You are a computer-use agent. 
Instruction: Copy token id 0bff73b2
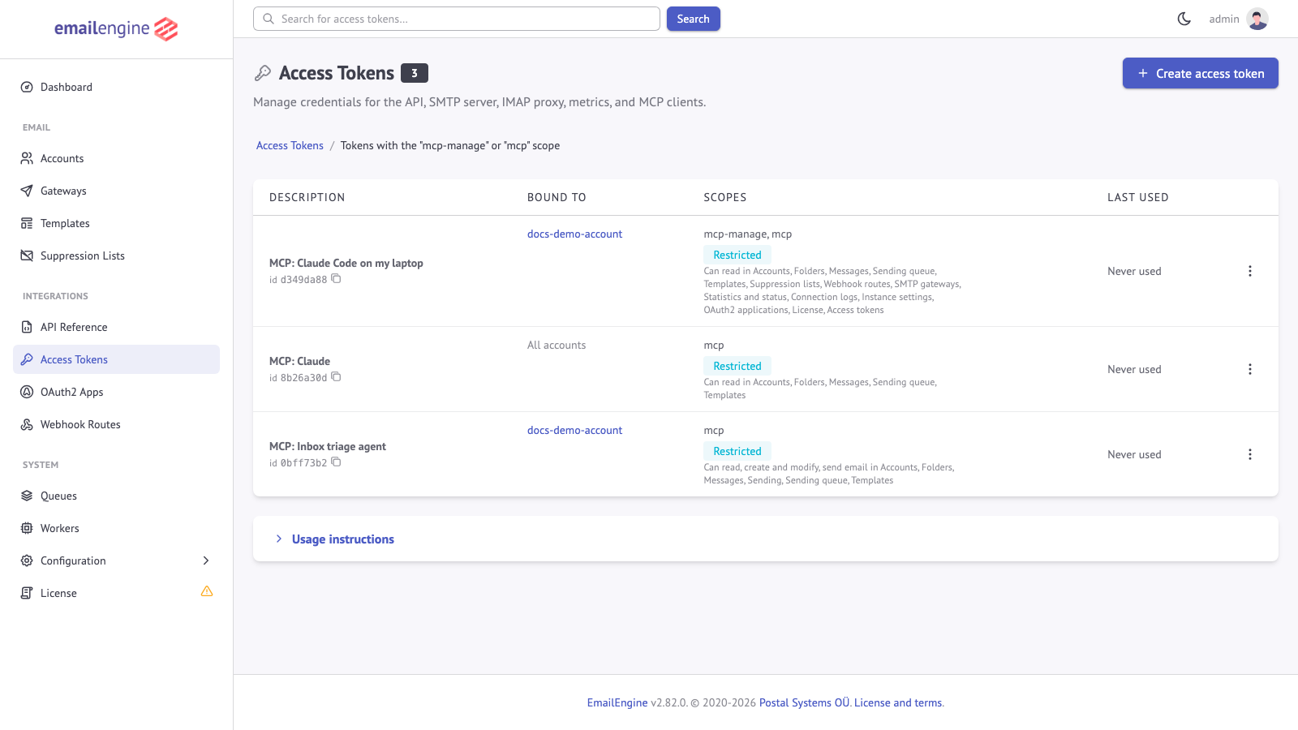[336, 462]
